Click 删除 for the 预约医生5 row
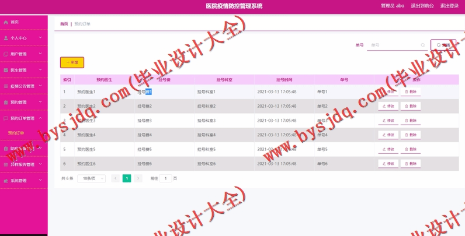The image size is (465, 236). click(411, 149)
